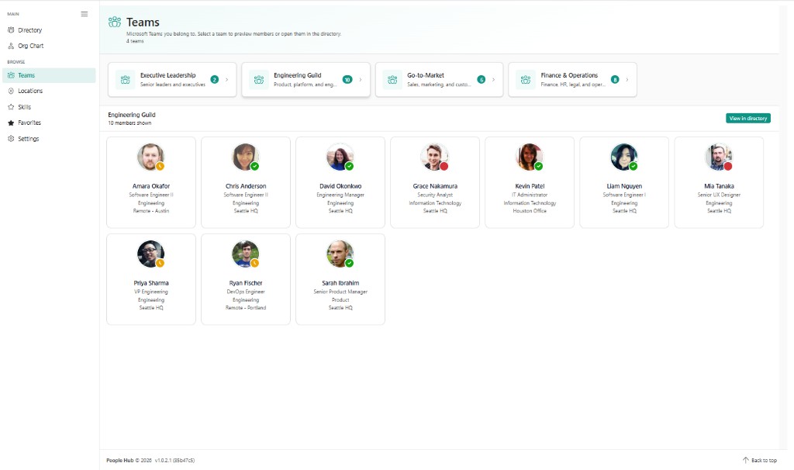The image size is (794, 470).
Task: Open the Skills section
Action: click(x=49, y=107)
